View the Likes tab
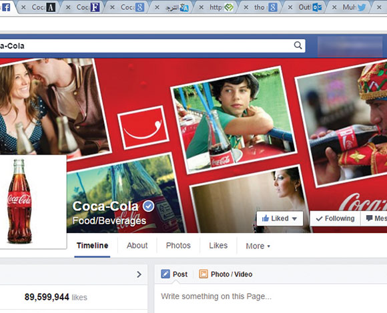The height and width of the screenshot is (313, 387). pos(218,246)
